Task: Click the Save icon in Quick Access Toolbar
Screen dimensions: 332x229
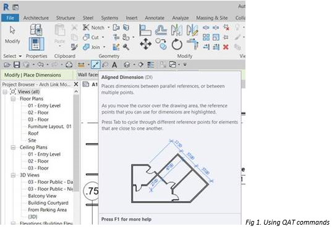Action: tap(17, 65)
